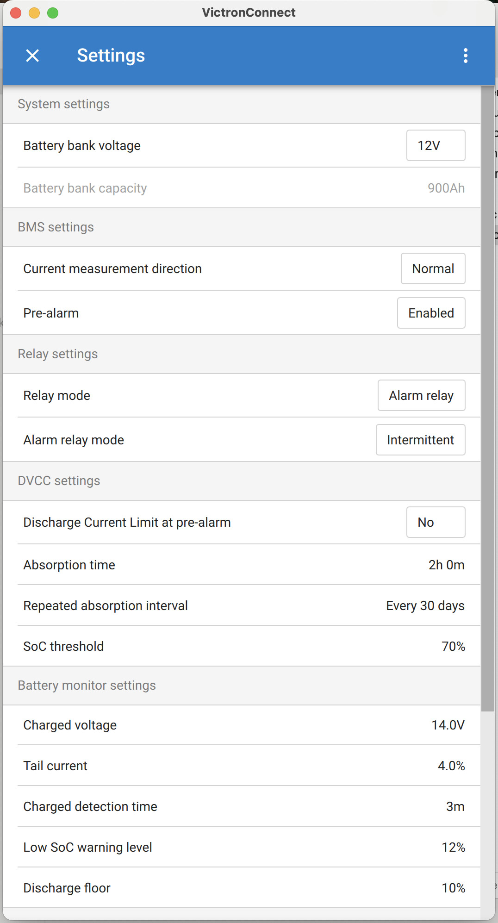
Task: Click the macOS yellow minimize window button
Action: pyautogui.click(x=34, y=13)
